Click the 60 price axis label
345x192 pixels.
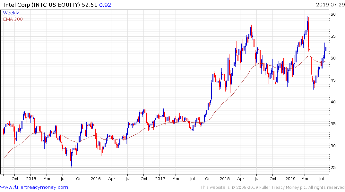coord(333,14)
